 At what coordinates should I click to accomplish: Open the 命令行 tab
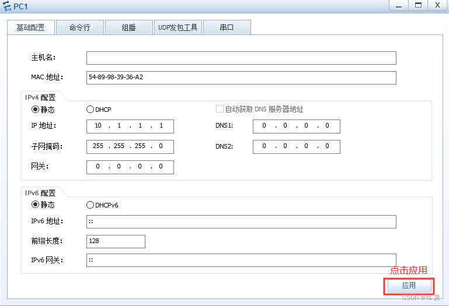point(80,27)
